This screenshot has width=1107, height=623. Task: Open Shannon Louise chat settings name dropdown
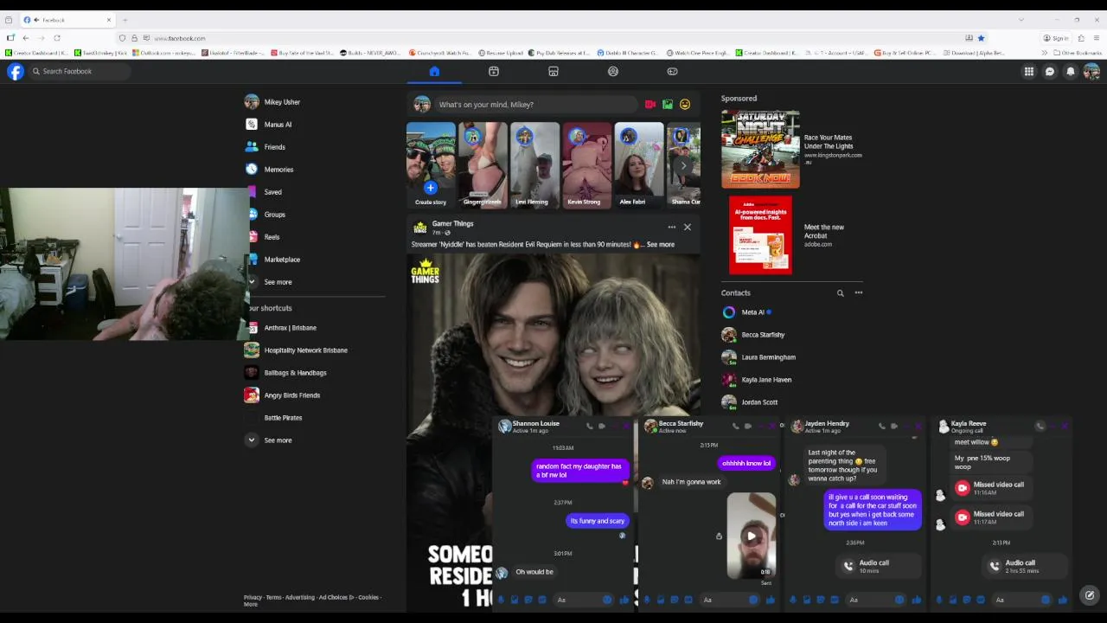(536, 427)
